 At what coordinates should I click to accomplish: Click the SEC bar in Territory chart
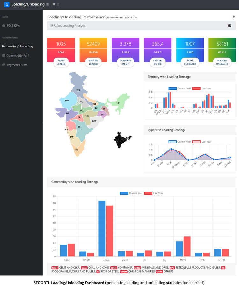point(212,102)
